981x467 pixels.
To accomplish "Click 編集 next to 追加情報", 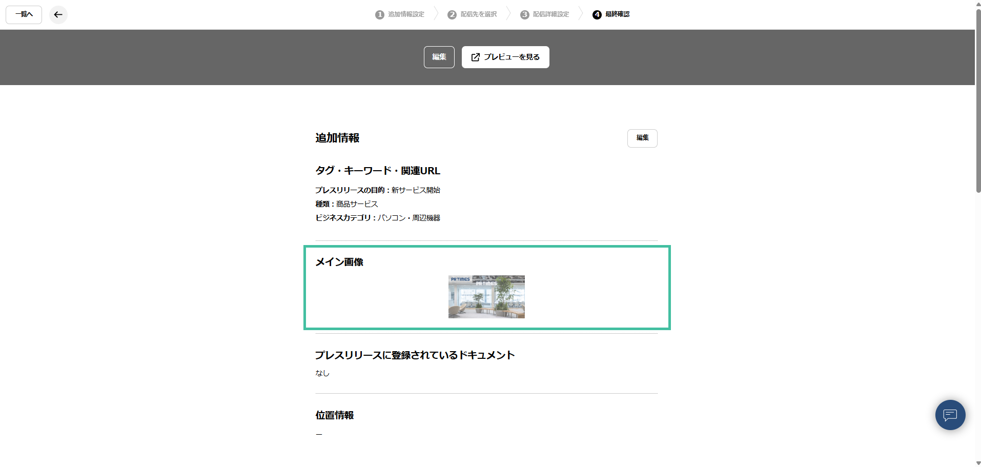I will tap(642, 138).
